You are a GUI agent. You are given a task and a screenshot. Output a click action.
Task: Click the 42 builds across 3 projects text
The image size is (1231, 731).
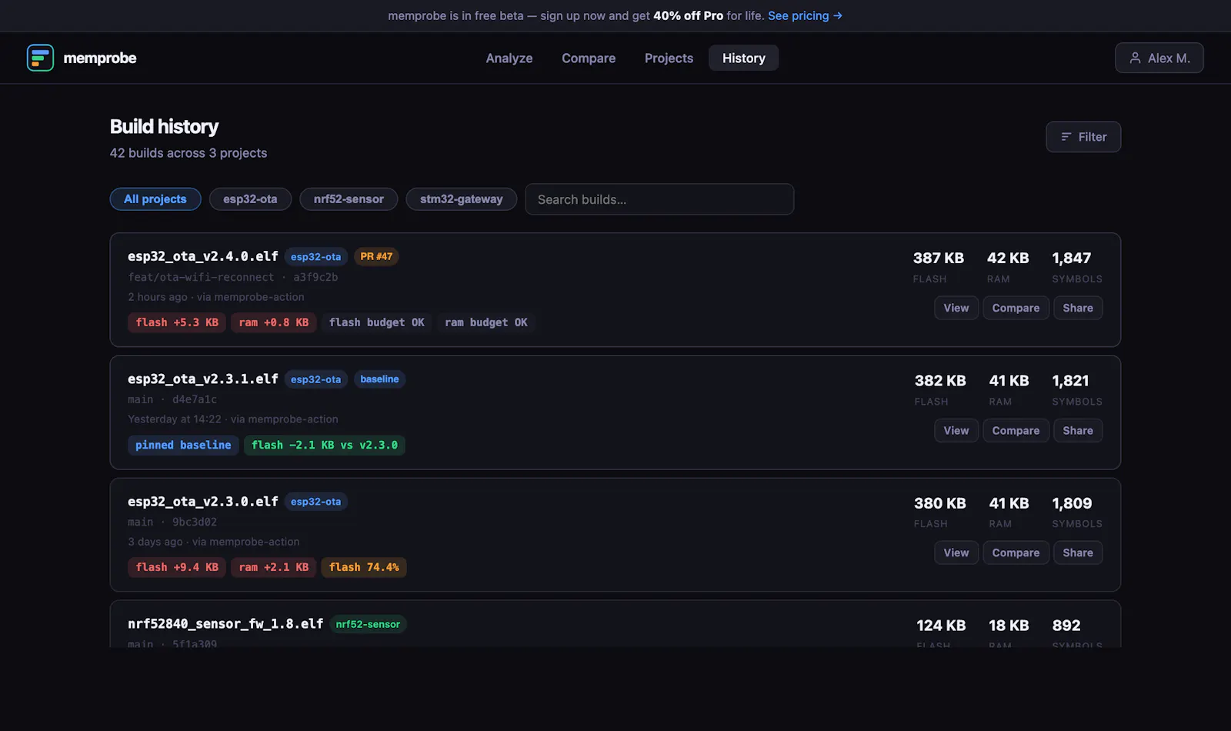(188, 153)
